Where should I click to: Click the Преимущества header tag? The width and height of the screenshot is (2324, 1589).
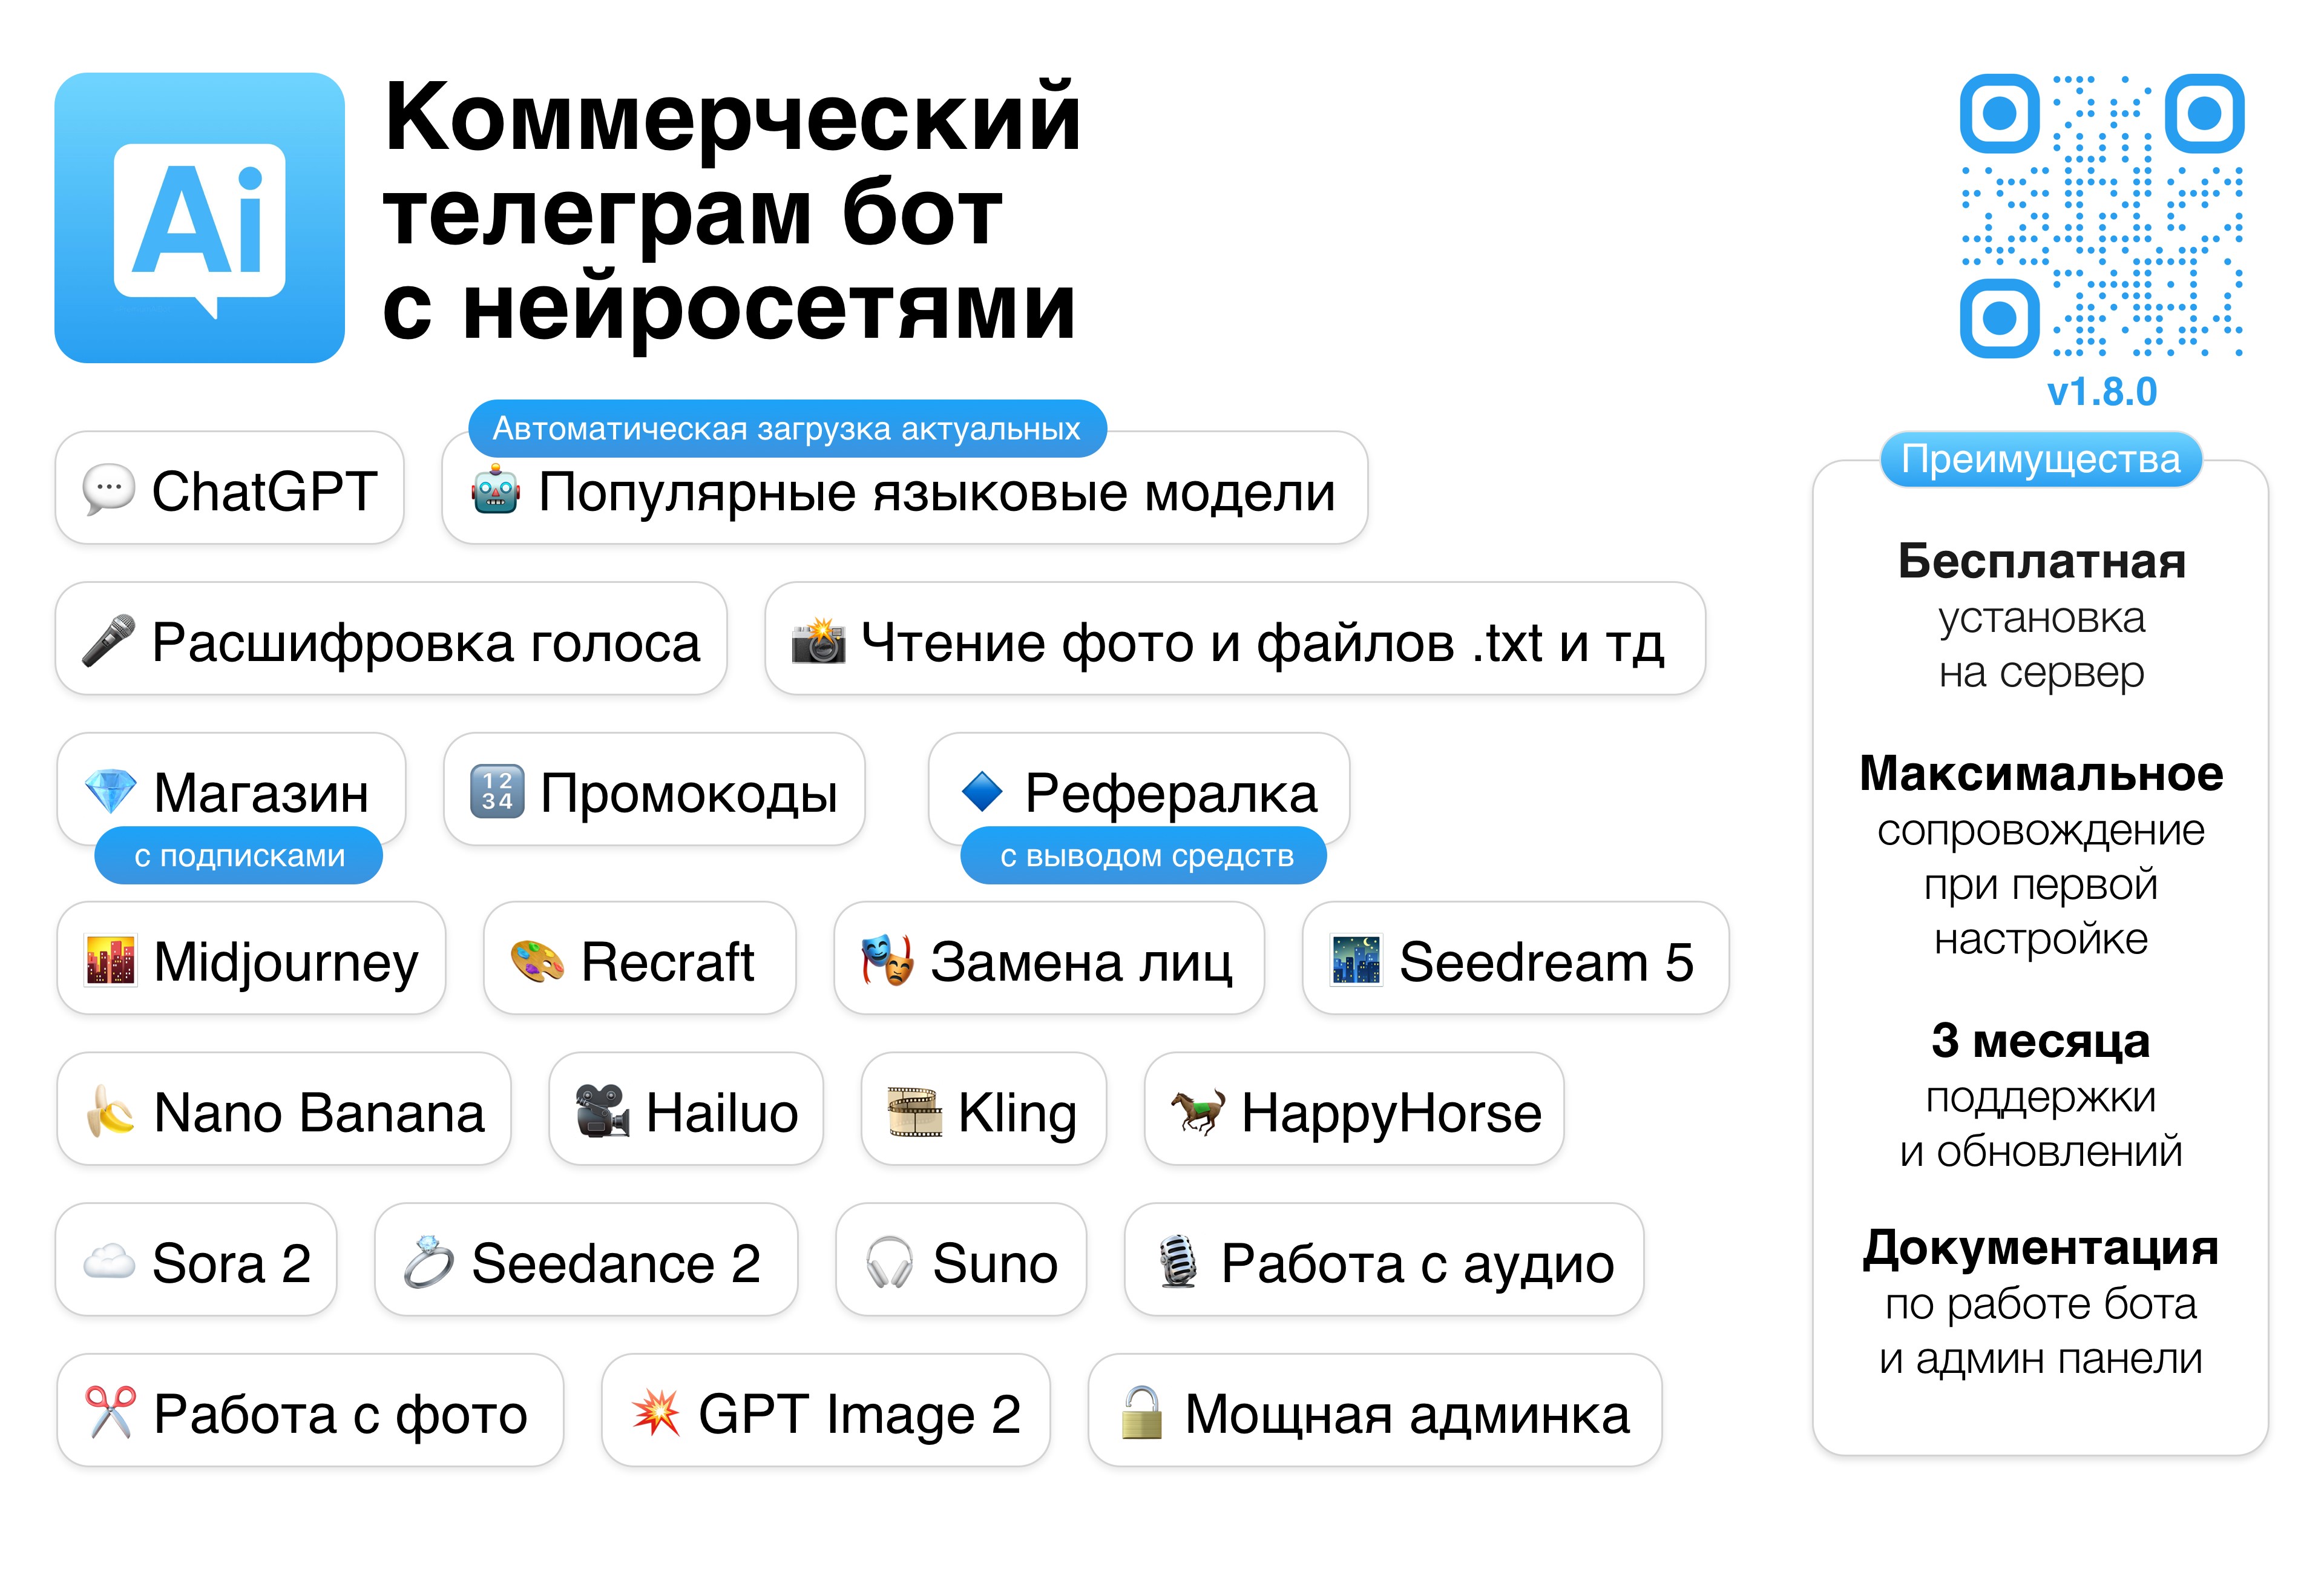pyautogui.click(x=2041, y=459)
